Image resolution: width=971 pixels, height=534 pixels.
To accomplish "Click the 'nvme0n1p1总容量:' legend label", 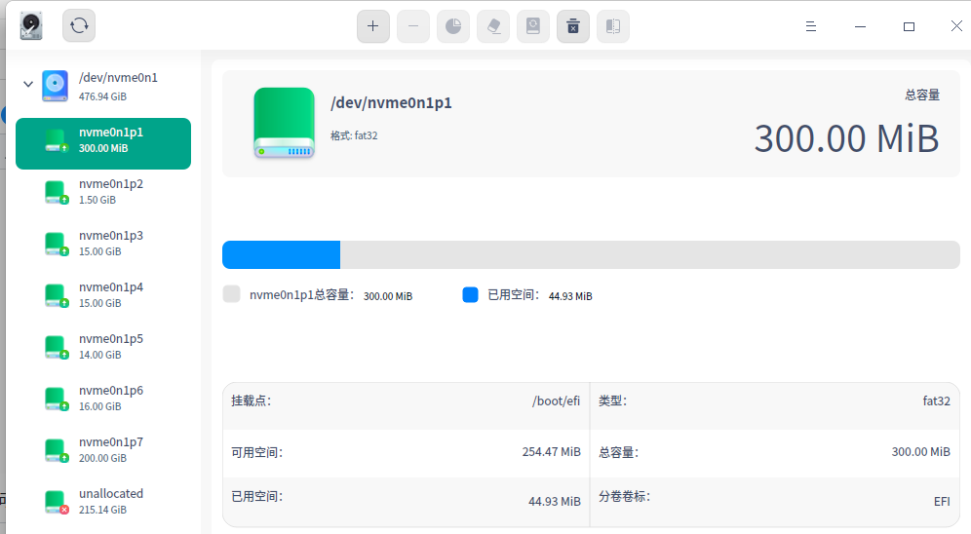I will tap(302, 295).
